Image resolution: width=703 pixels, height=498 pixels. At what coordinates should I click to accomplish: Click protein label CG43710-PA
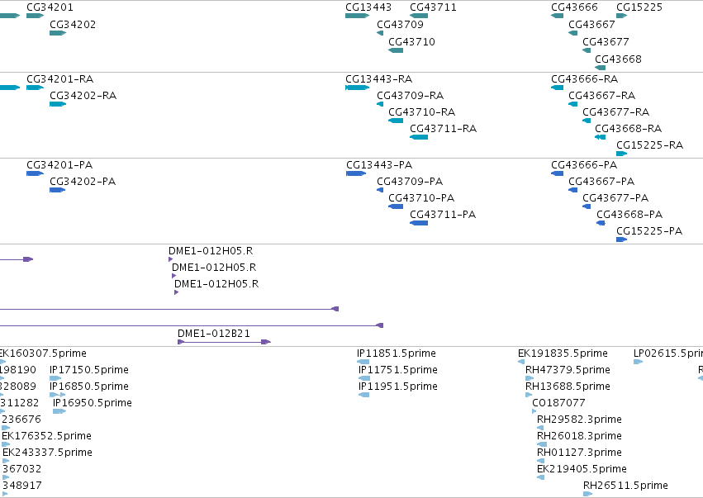click(421, 198)
